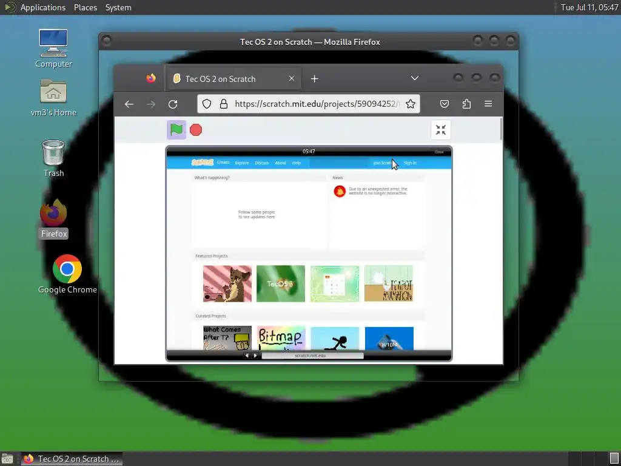Click the simulated scratch.mit.edu address field
The height and width of the screenshot is (466, 621).
312,356
